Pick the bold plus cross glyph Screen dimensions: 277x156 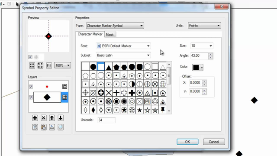pos(132,93)
